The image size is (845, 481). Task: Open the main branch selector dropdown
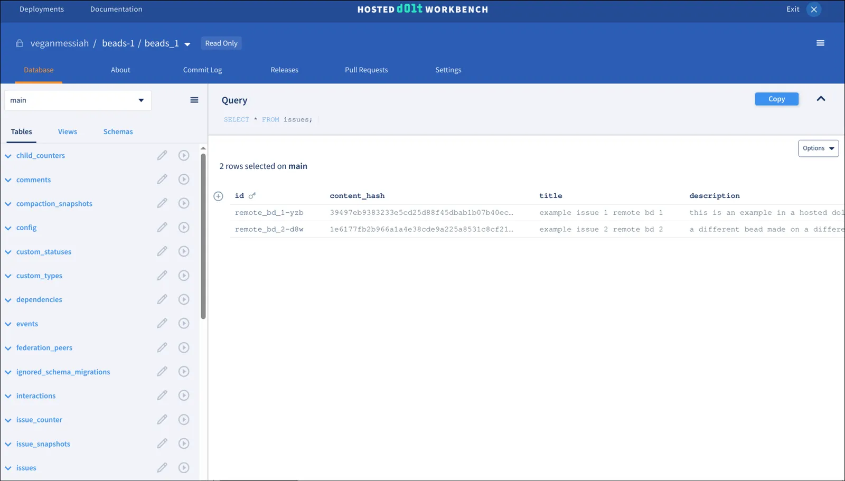pos(78,100)
